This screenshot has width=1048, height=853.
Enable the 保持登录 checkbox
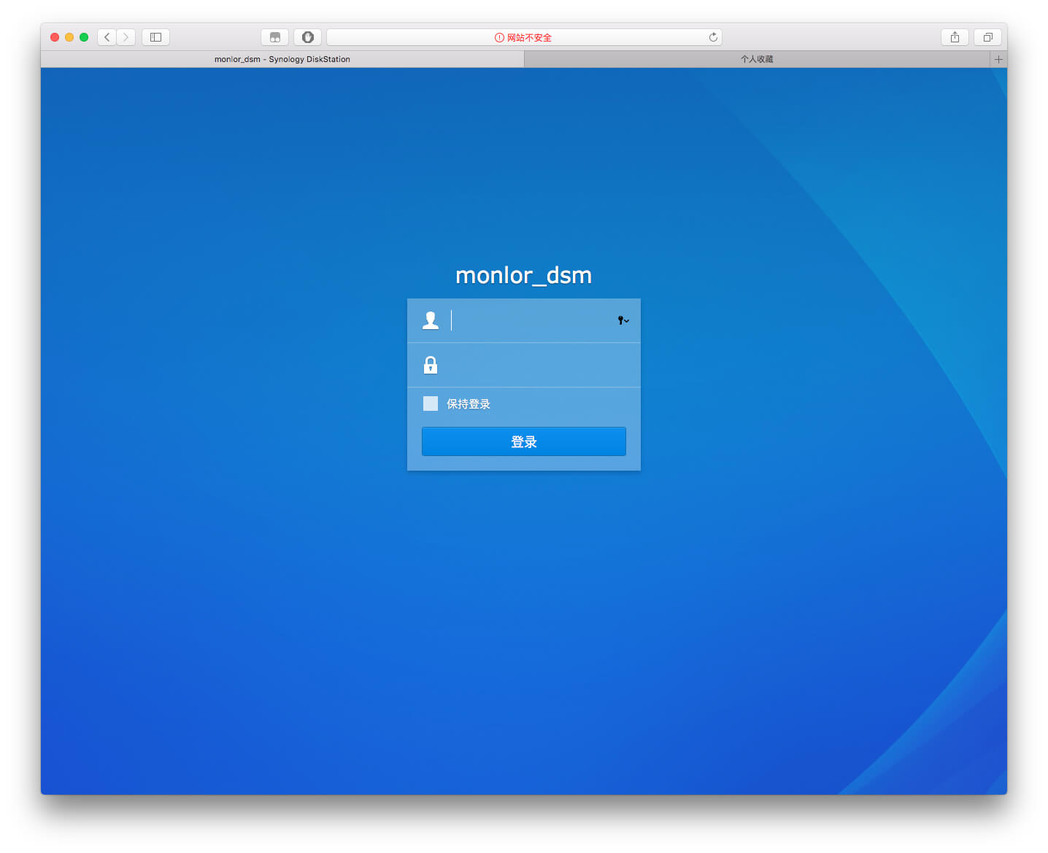click(431, 404)
